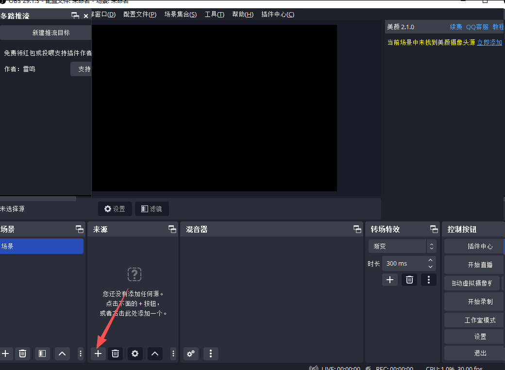Open the 渐变 transition dropdown
505x370 pixels.
pos(402,246)
